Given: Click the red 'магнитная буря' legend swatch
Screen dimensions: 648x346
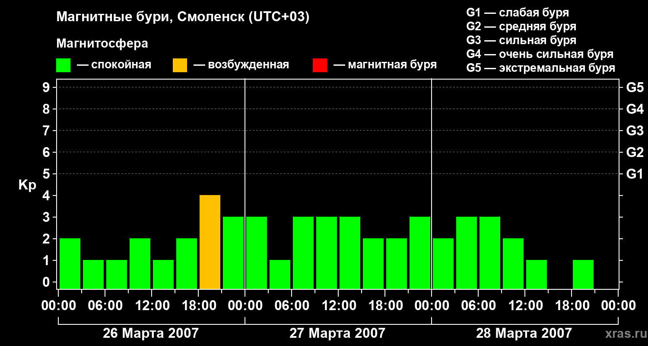Looking at the screenshot, I should (x=320, y=65).
